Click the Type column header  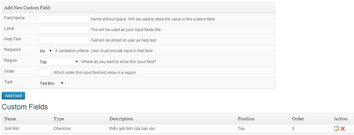[x=59, y=119]
